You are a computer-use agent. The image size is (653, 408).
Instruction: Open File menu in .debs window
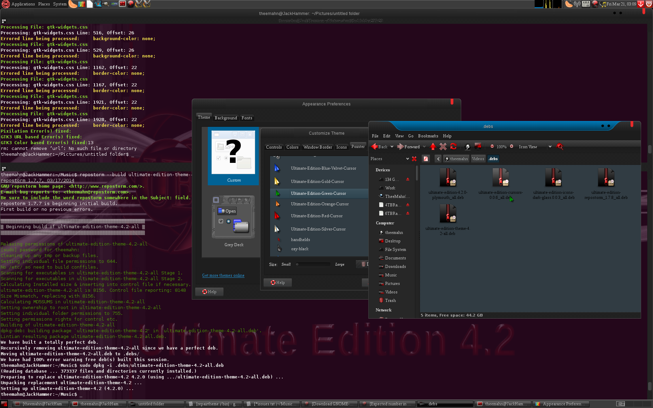pyautogui.click(x=375, y=136)
